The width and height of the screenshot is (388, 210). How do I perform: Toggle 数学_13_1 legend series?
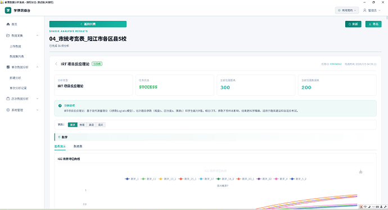(167, 179)
